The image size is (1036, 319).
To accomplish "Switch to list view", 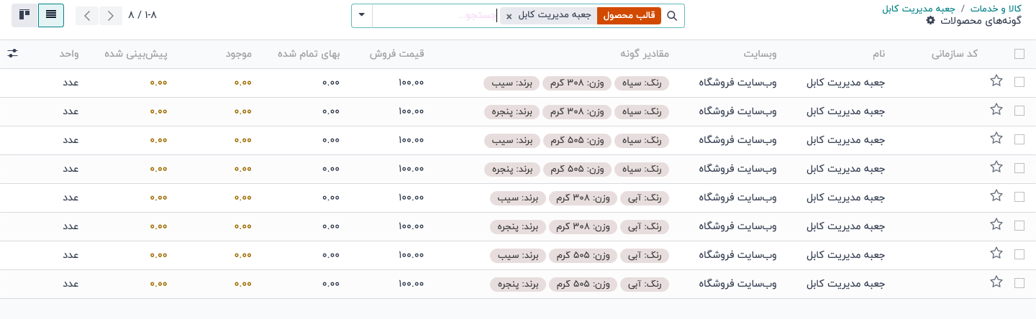I will point(51,15).
